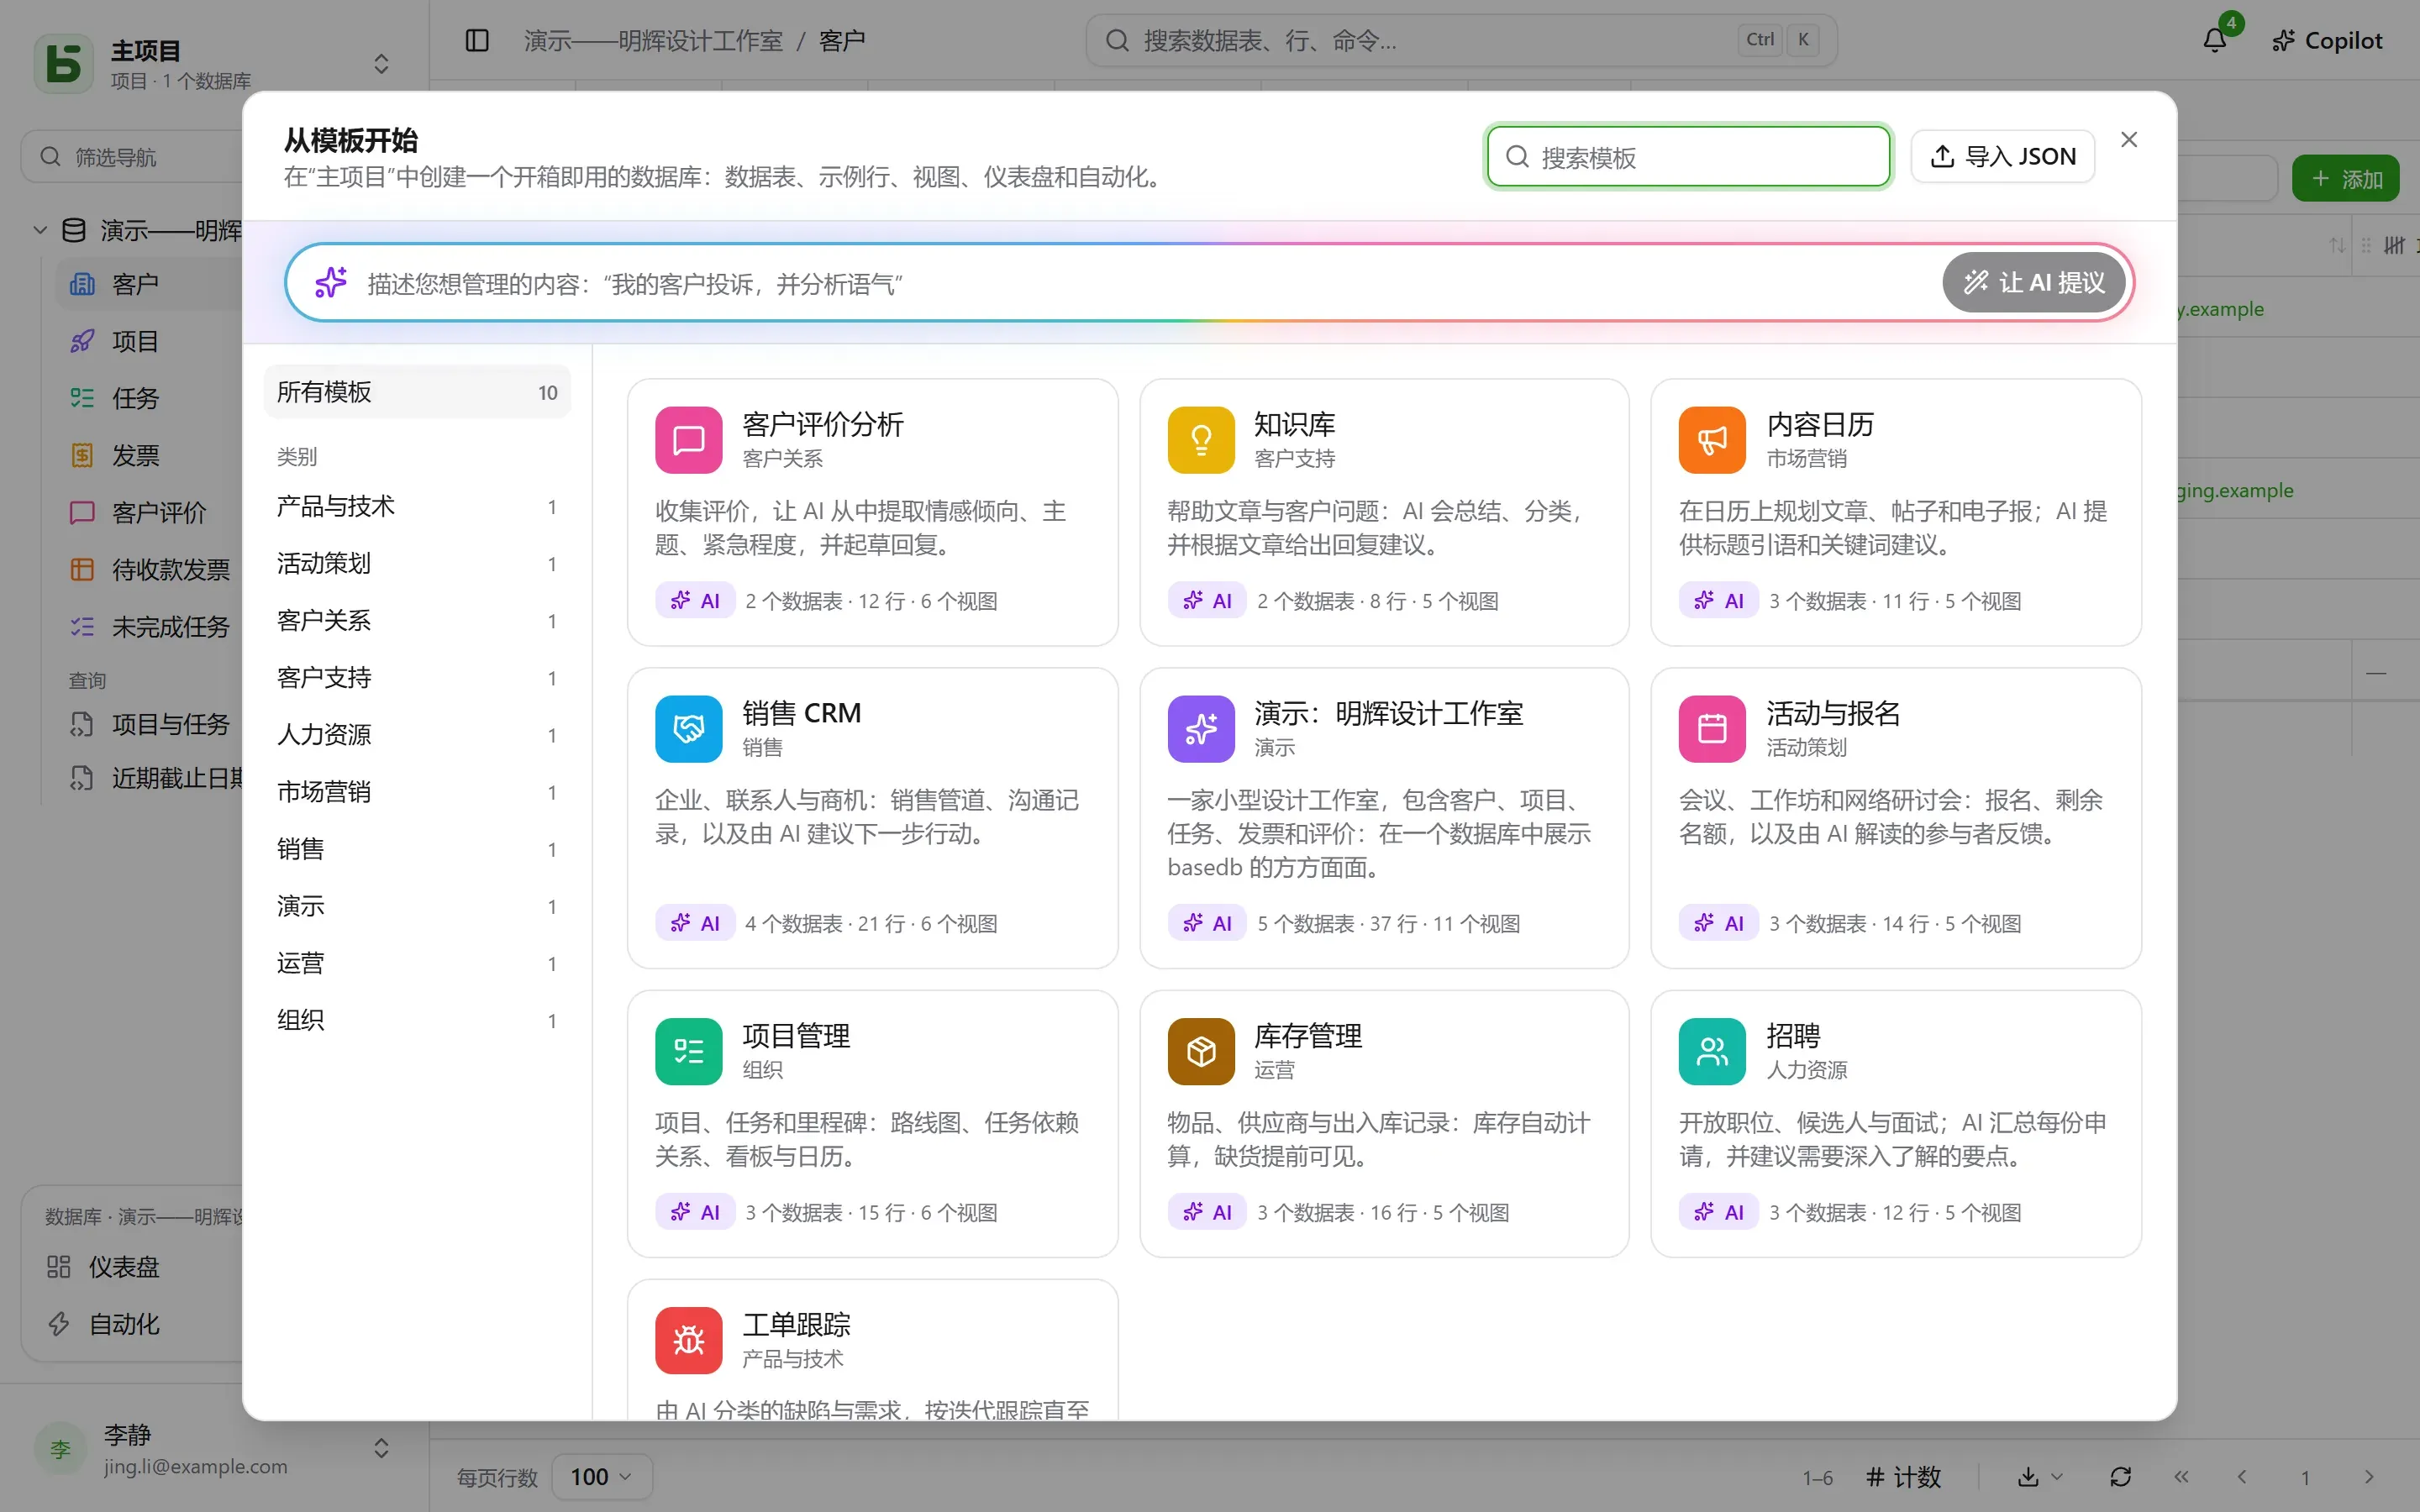Toggle the sidebar panel icon
This screenshot has width=2420, height=1512.
click(x=477, y=40)
